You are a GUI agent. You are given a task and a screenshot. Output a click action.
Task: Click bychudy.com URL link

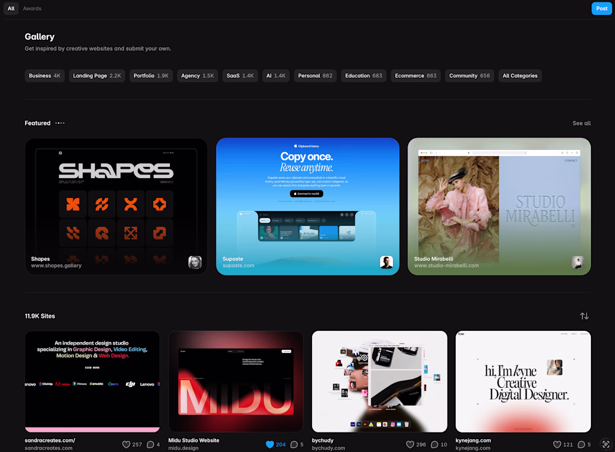328,448
